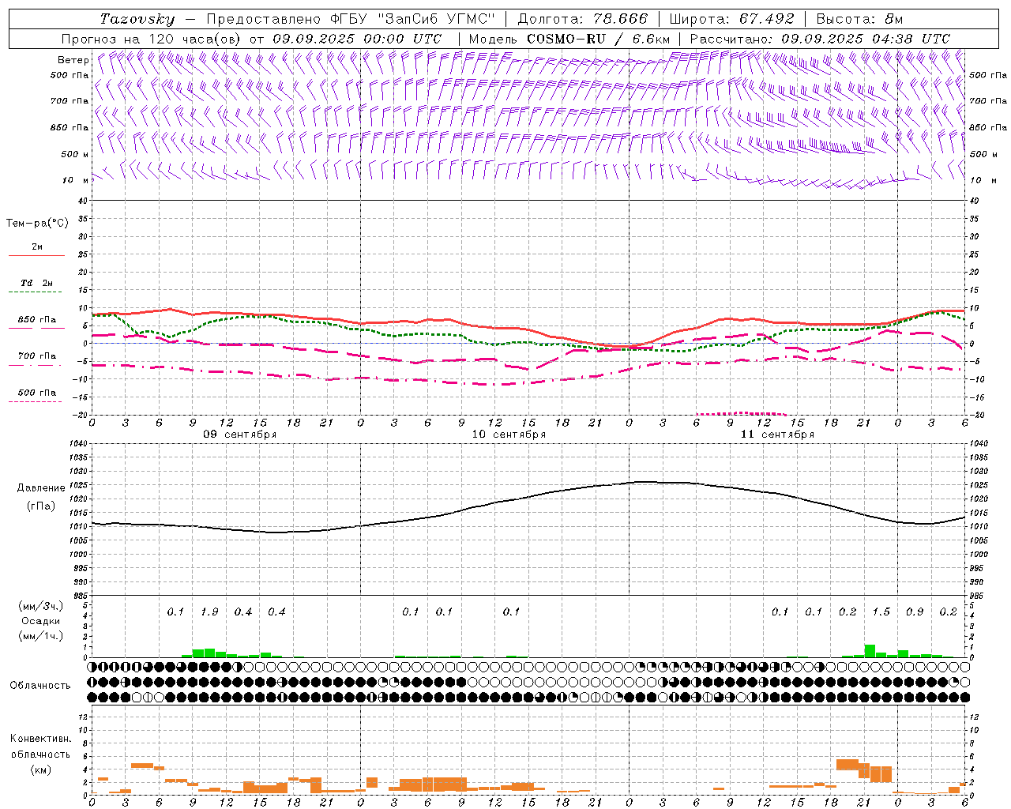The image size is (1011, 809).
Task: Click the (км) convective cloud unit label
Action: [x=40, y=769]
